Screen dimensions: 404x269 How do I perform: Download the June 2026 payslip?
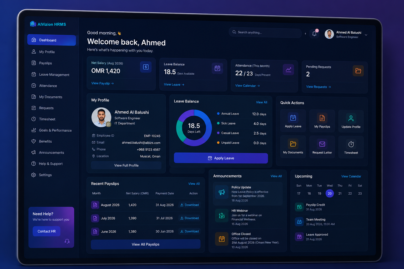(x=189, y=231)
